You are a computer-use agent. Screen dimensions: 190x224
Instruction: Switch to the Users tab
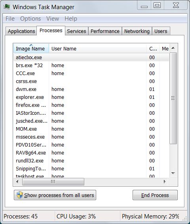pyautogui.click(x=161, y=31)
